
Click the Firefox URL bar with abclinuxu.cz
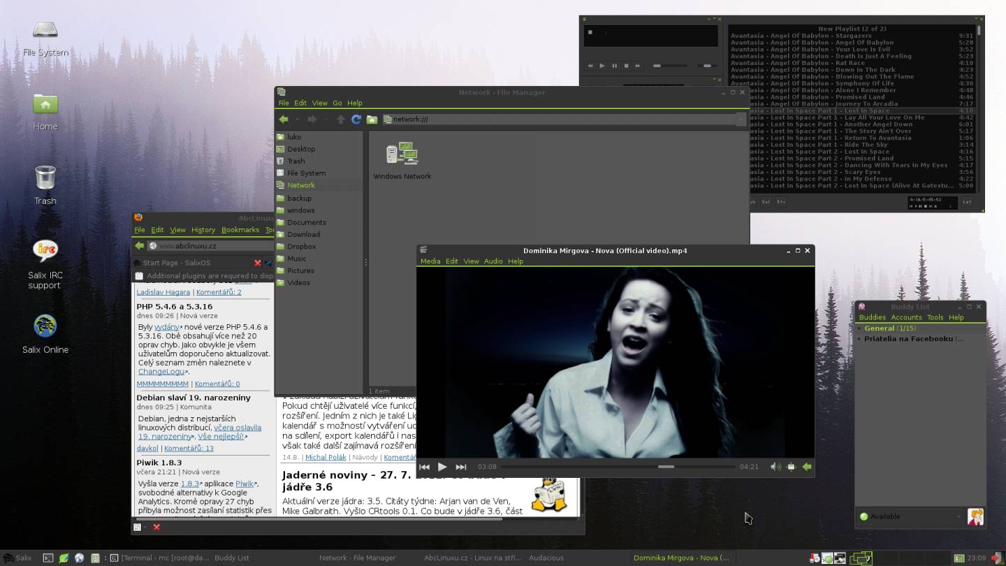point(210,245)
